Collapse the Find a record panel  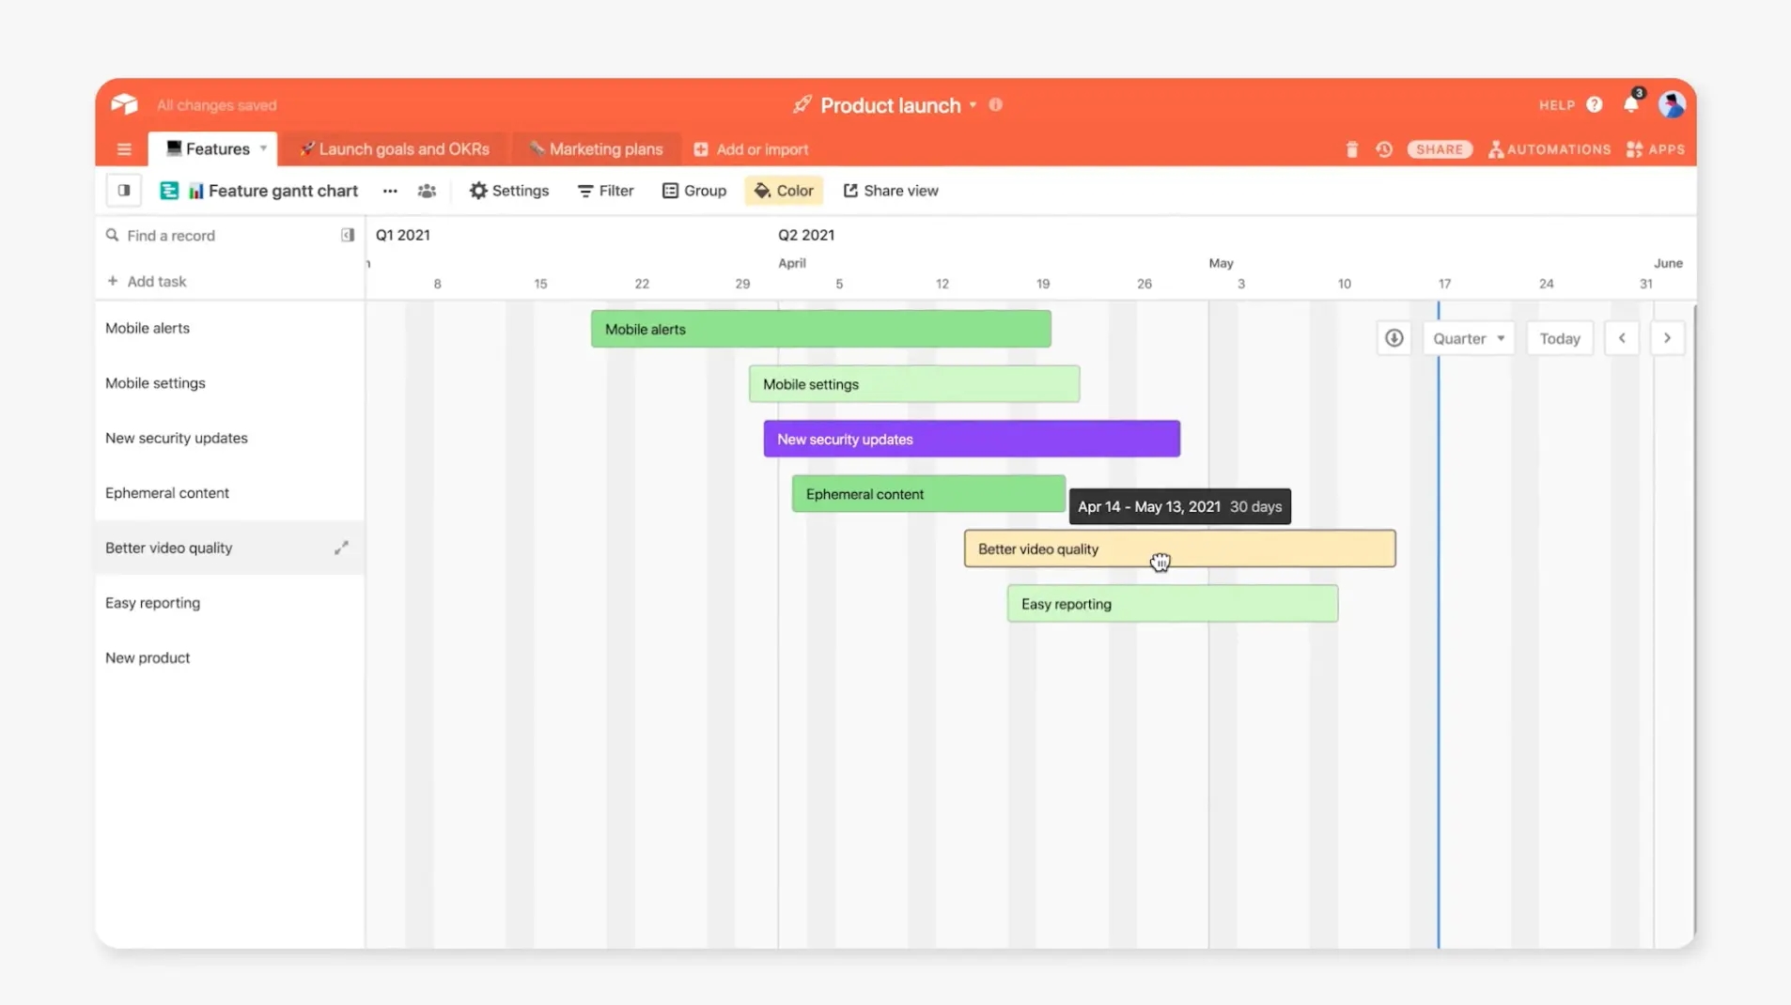click(347, 235)
